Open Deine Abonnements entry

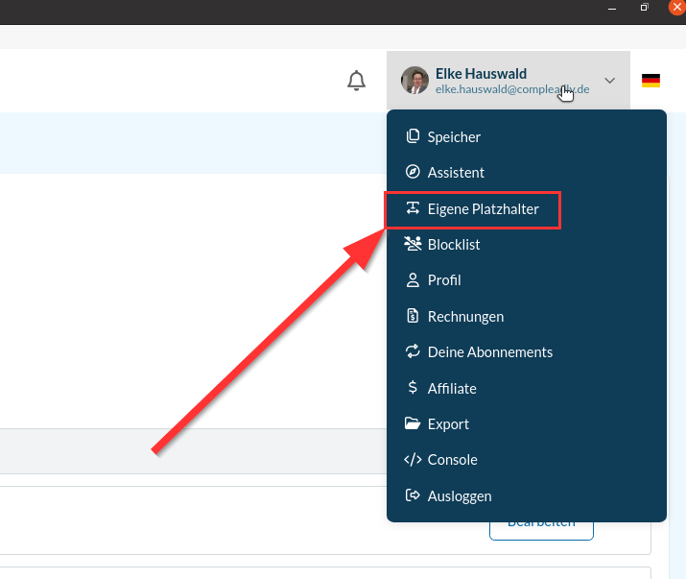point(489,352)
